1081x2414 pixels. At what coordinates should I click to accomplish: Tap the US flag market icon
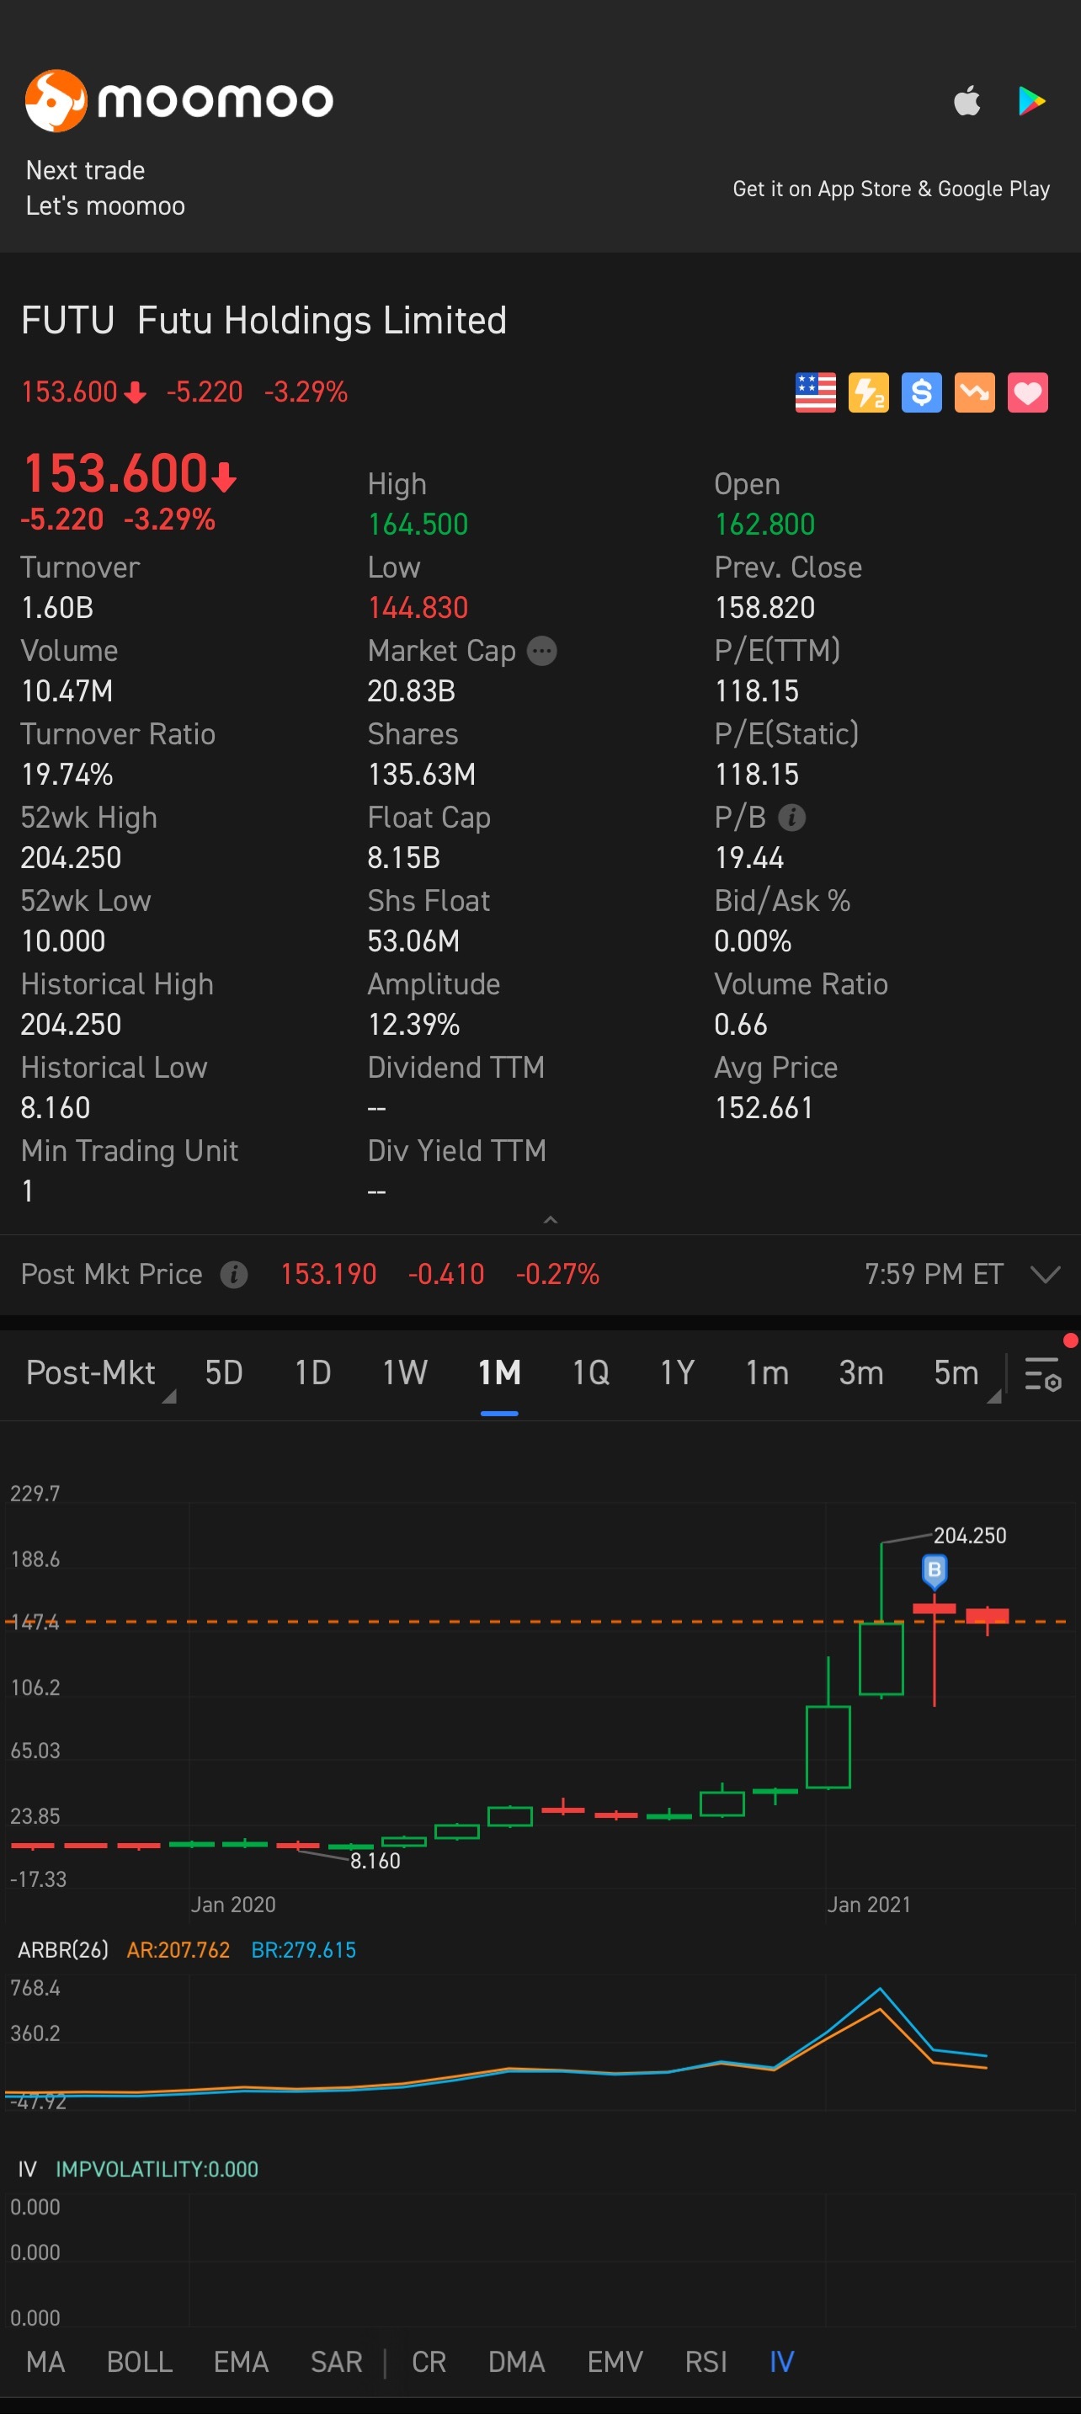pos(815,392)
